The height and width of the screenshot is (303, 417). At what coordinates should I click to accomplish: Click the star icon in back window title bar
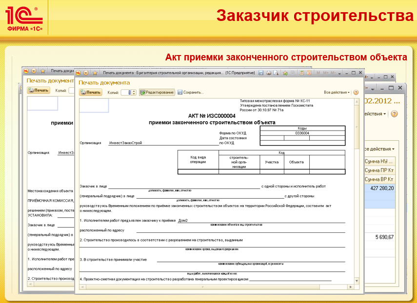point(43,71)
